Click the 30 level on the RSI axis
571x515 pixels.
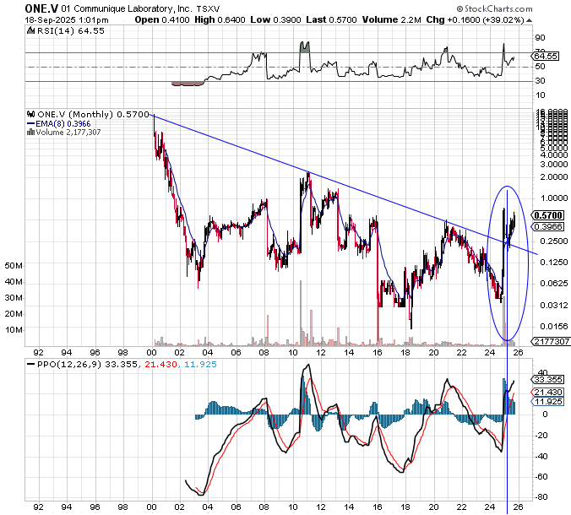point(540,81)
